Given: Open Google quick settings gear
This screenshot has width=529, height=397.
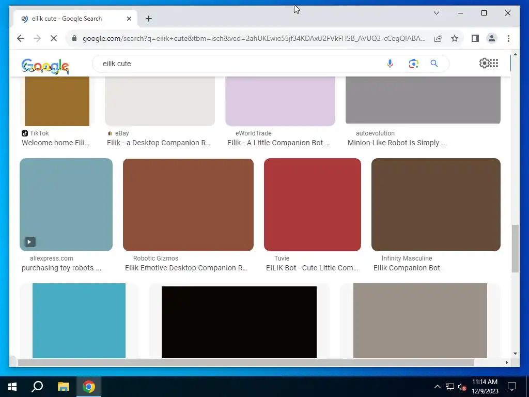Looking at the screenshot, I should (x=484, y=63).
